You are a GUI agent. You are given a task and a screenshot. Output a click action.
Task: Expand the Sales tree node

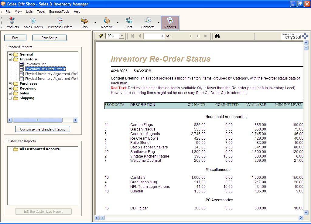coord(10,93)
